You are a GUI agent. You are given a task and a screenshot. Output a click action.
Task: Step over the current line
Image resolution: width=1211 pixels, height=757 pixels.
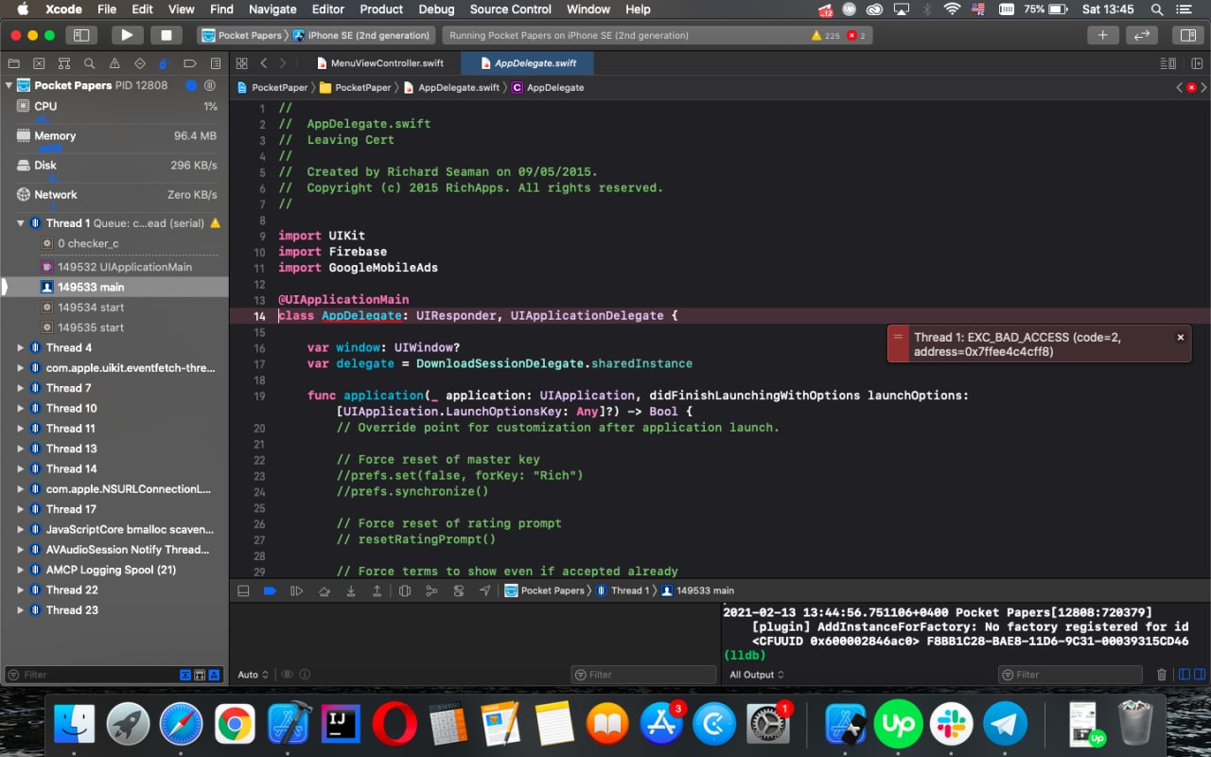[x=325, y=590]
